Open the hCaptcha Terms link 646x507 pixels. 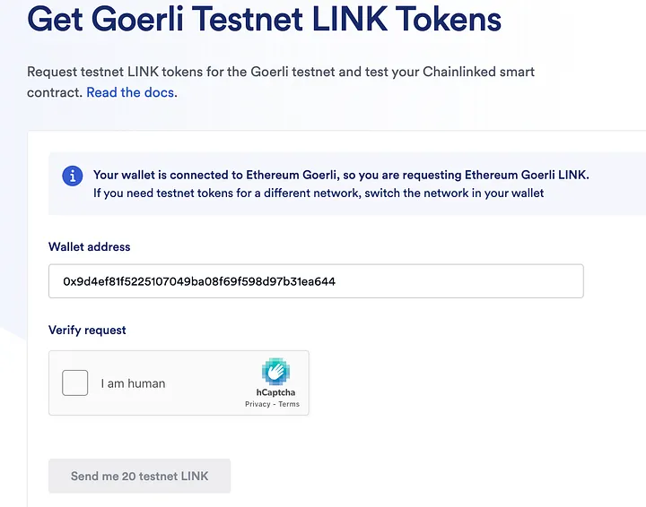click(x=289, y=405)
